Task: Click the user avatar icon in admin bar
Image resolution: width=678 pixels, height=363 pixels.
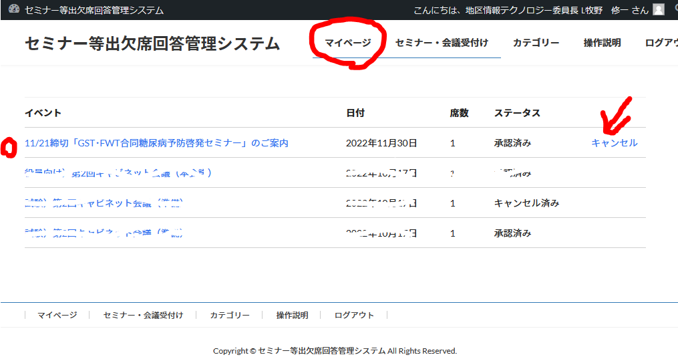Action: point(659,10)
